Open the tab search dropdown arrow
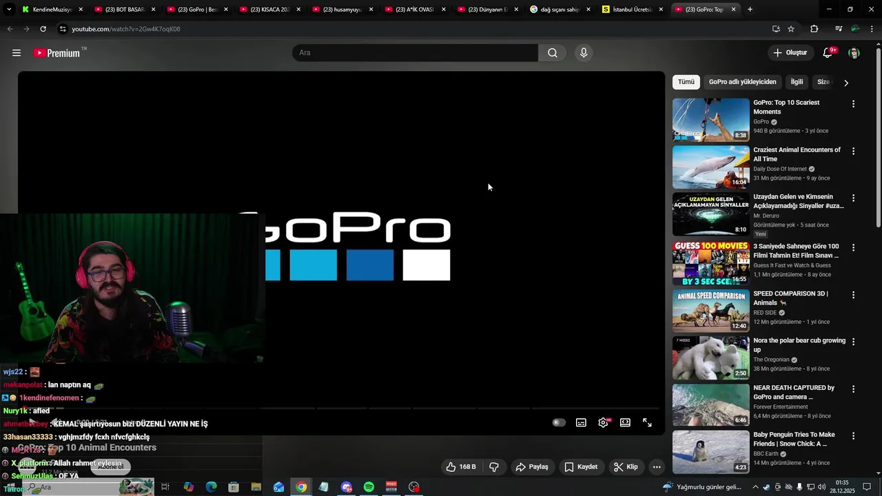 point(9,10)
